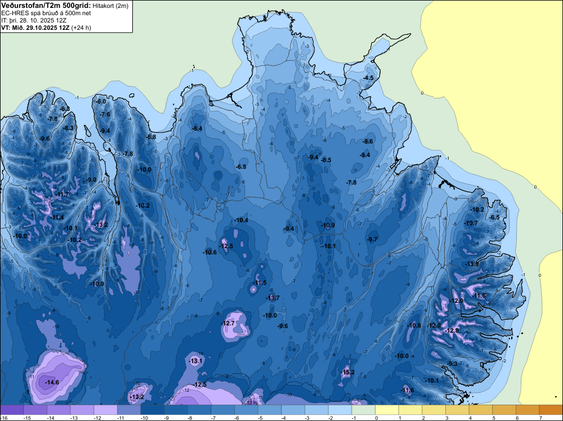The height and width of the screenshot is (421, 563).
Task: Select the -11.7 temperature label
Action: point(62,194)
